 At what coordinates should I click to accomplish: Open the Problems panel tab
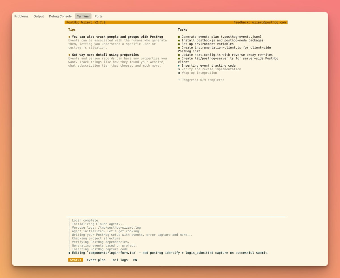click(21, 16)
